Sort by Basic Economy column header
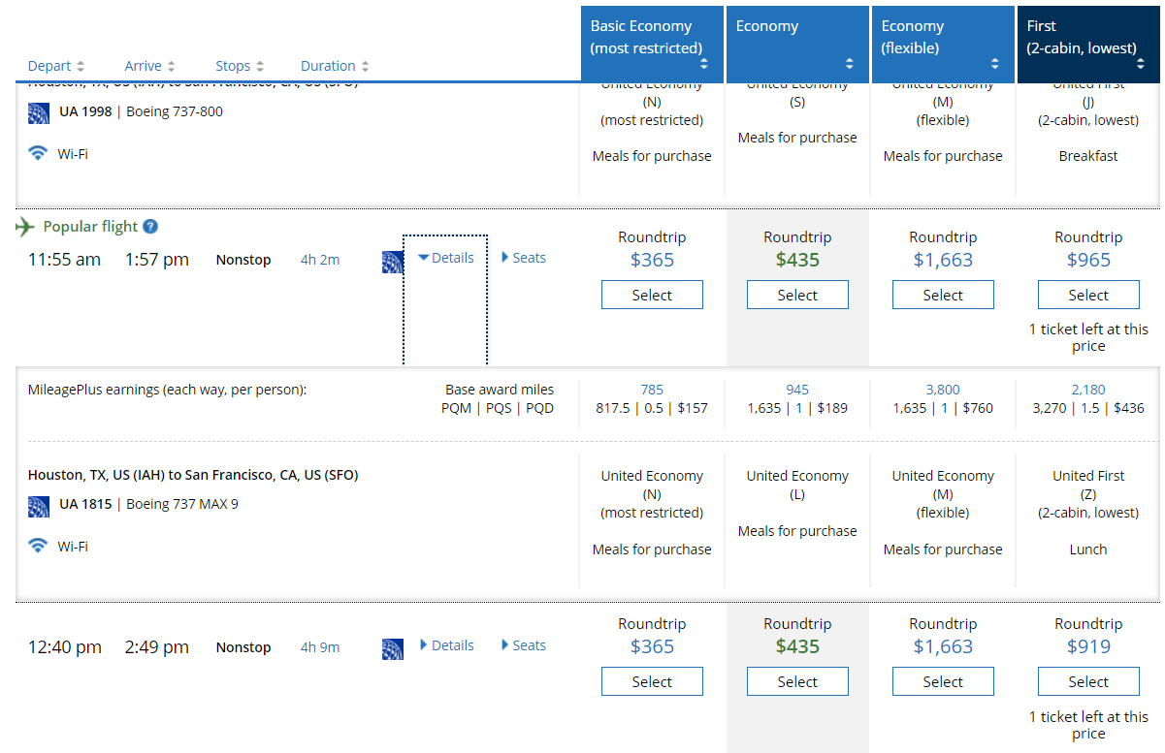Image resolution: width=1165 pixels, height=753 pixels. pos(652,44)
